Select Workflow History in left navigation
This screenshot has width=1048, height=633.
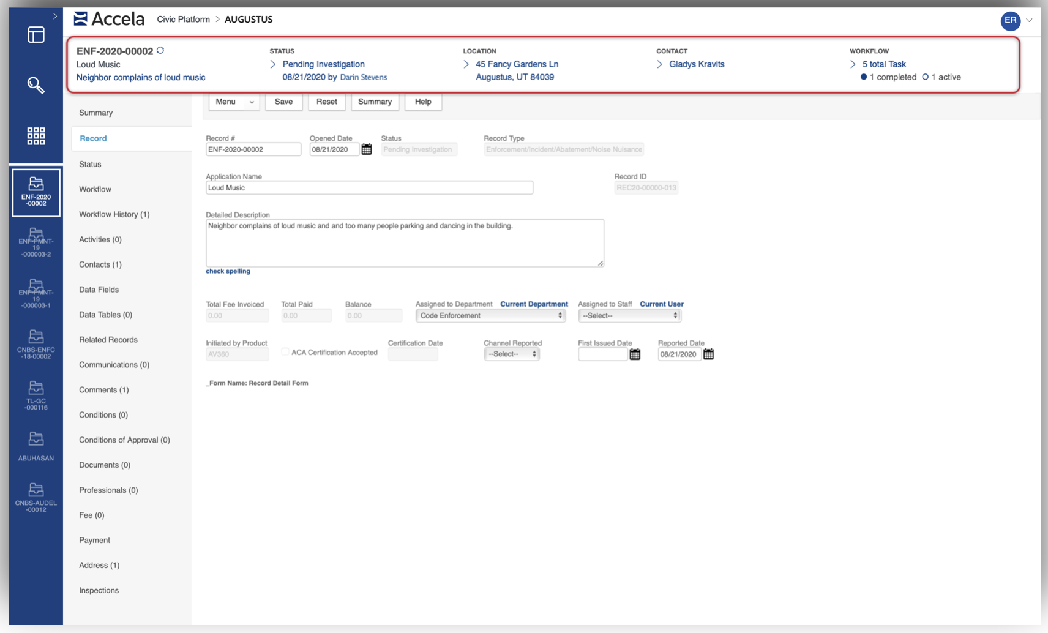tap(114, 214)
